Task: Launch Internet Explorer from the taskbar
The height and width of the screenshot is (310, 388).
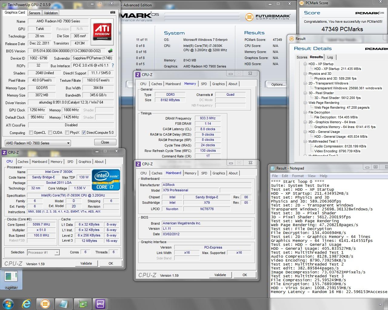Action: (26, 304)
